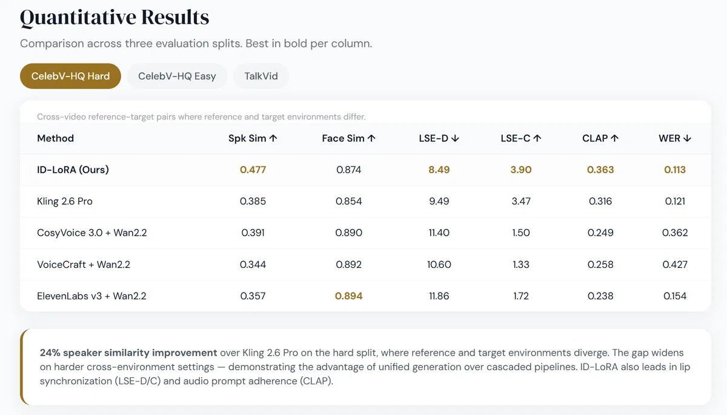Click the Quantitative Results heading
The image size is (727, 415).
click(x=115, y=18)
